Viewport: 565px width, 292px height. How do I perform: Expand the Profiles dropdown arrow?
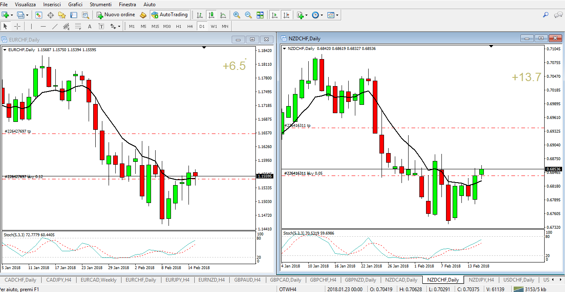click(27, 15)
